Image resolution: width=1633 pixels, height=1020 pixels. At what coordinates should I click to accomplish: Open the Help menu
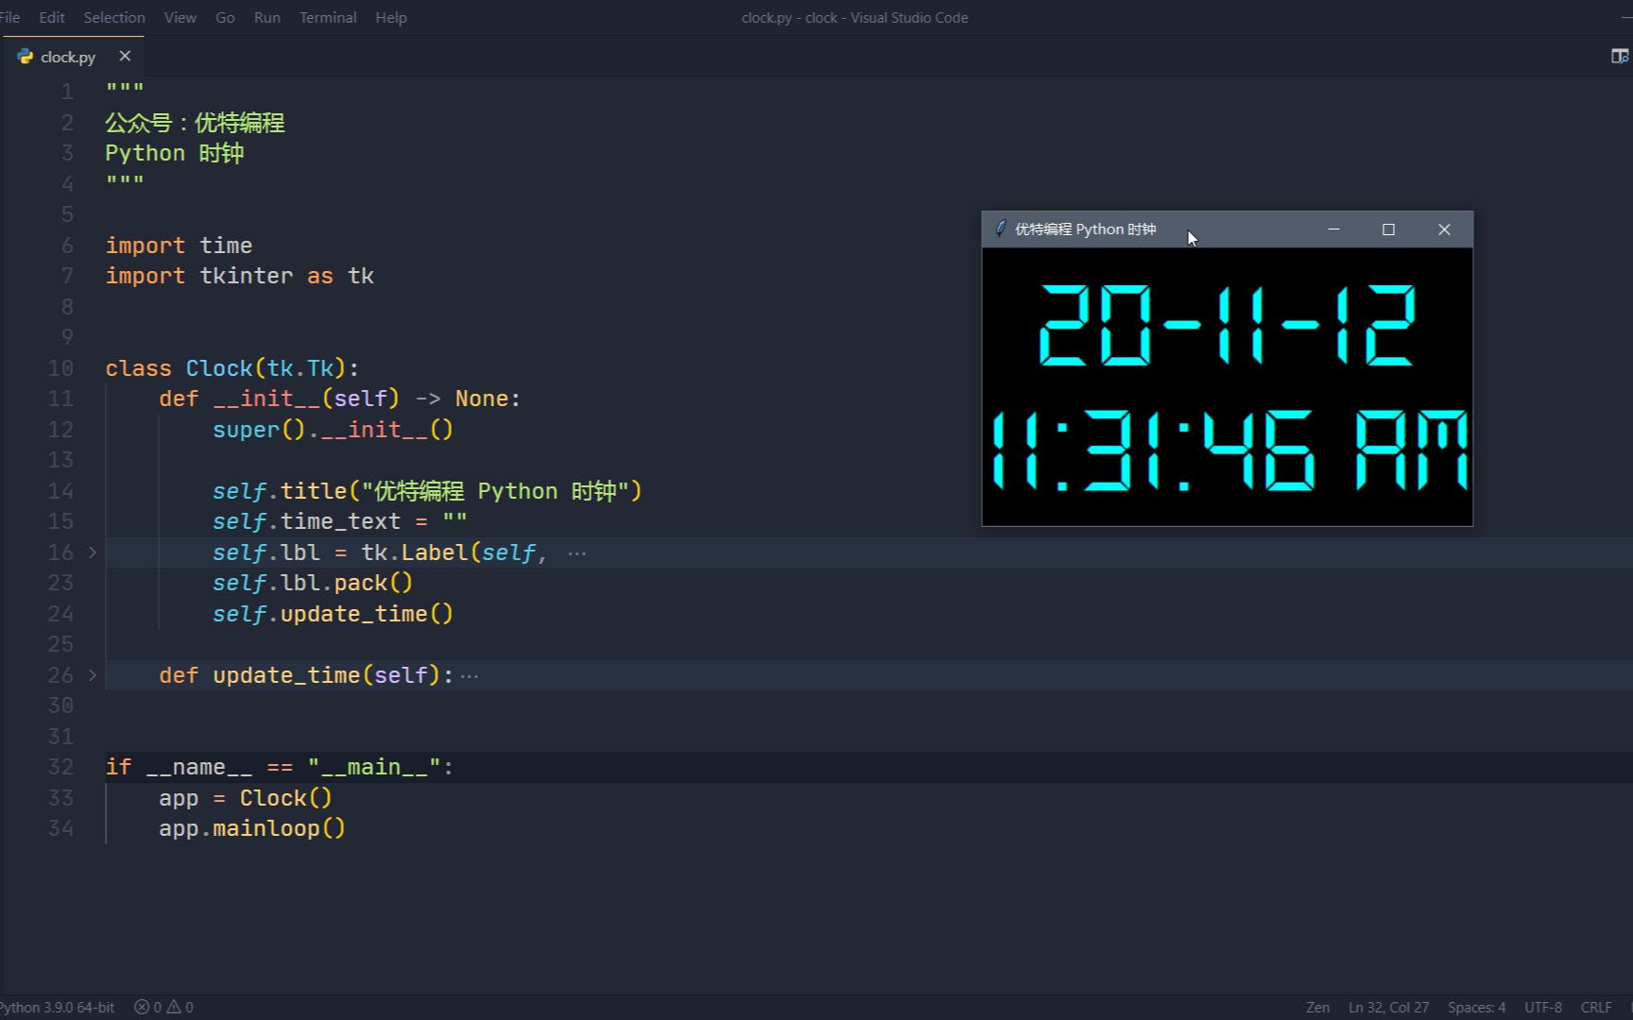[391, 17]
